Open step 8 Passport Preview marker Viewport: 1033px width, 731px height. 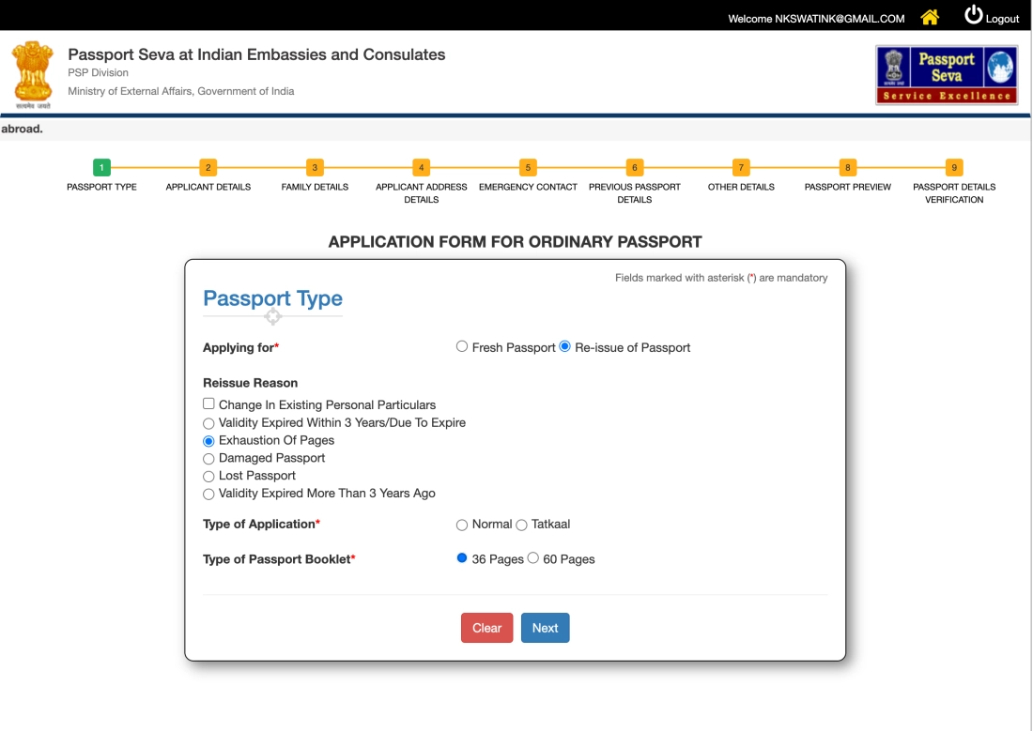coord(848,167)
